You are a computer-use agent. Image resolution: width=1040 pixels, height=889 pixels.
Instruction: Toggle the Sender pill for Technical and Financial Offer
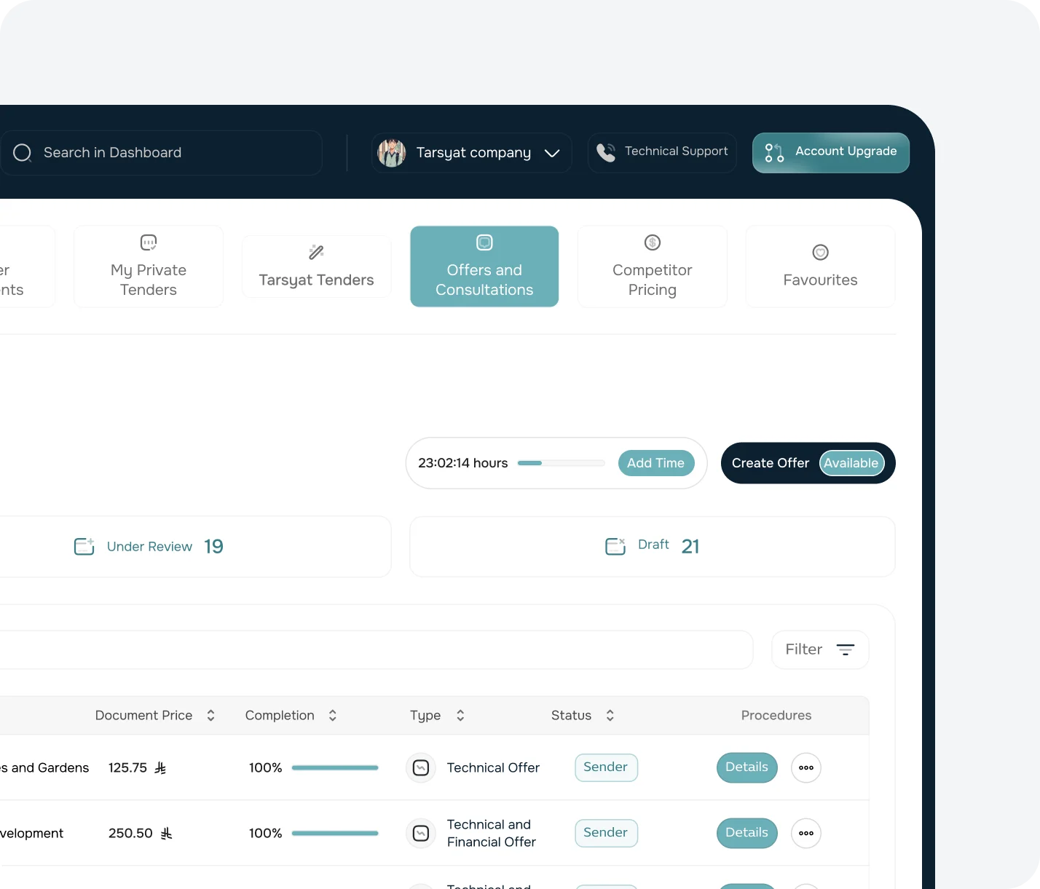[606, 833]
